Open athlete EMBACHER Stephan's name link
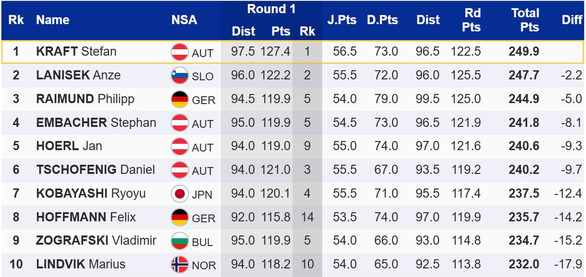Image resolution: width=586 pixels, height=277 pixels. pyautogui.click(x=96, y=123)
